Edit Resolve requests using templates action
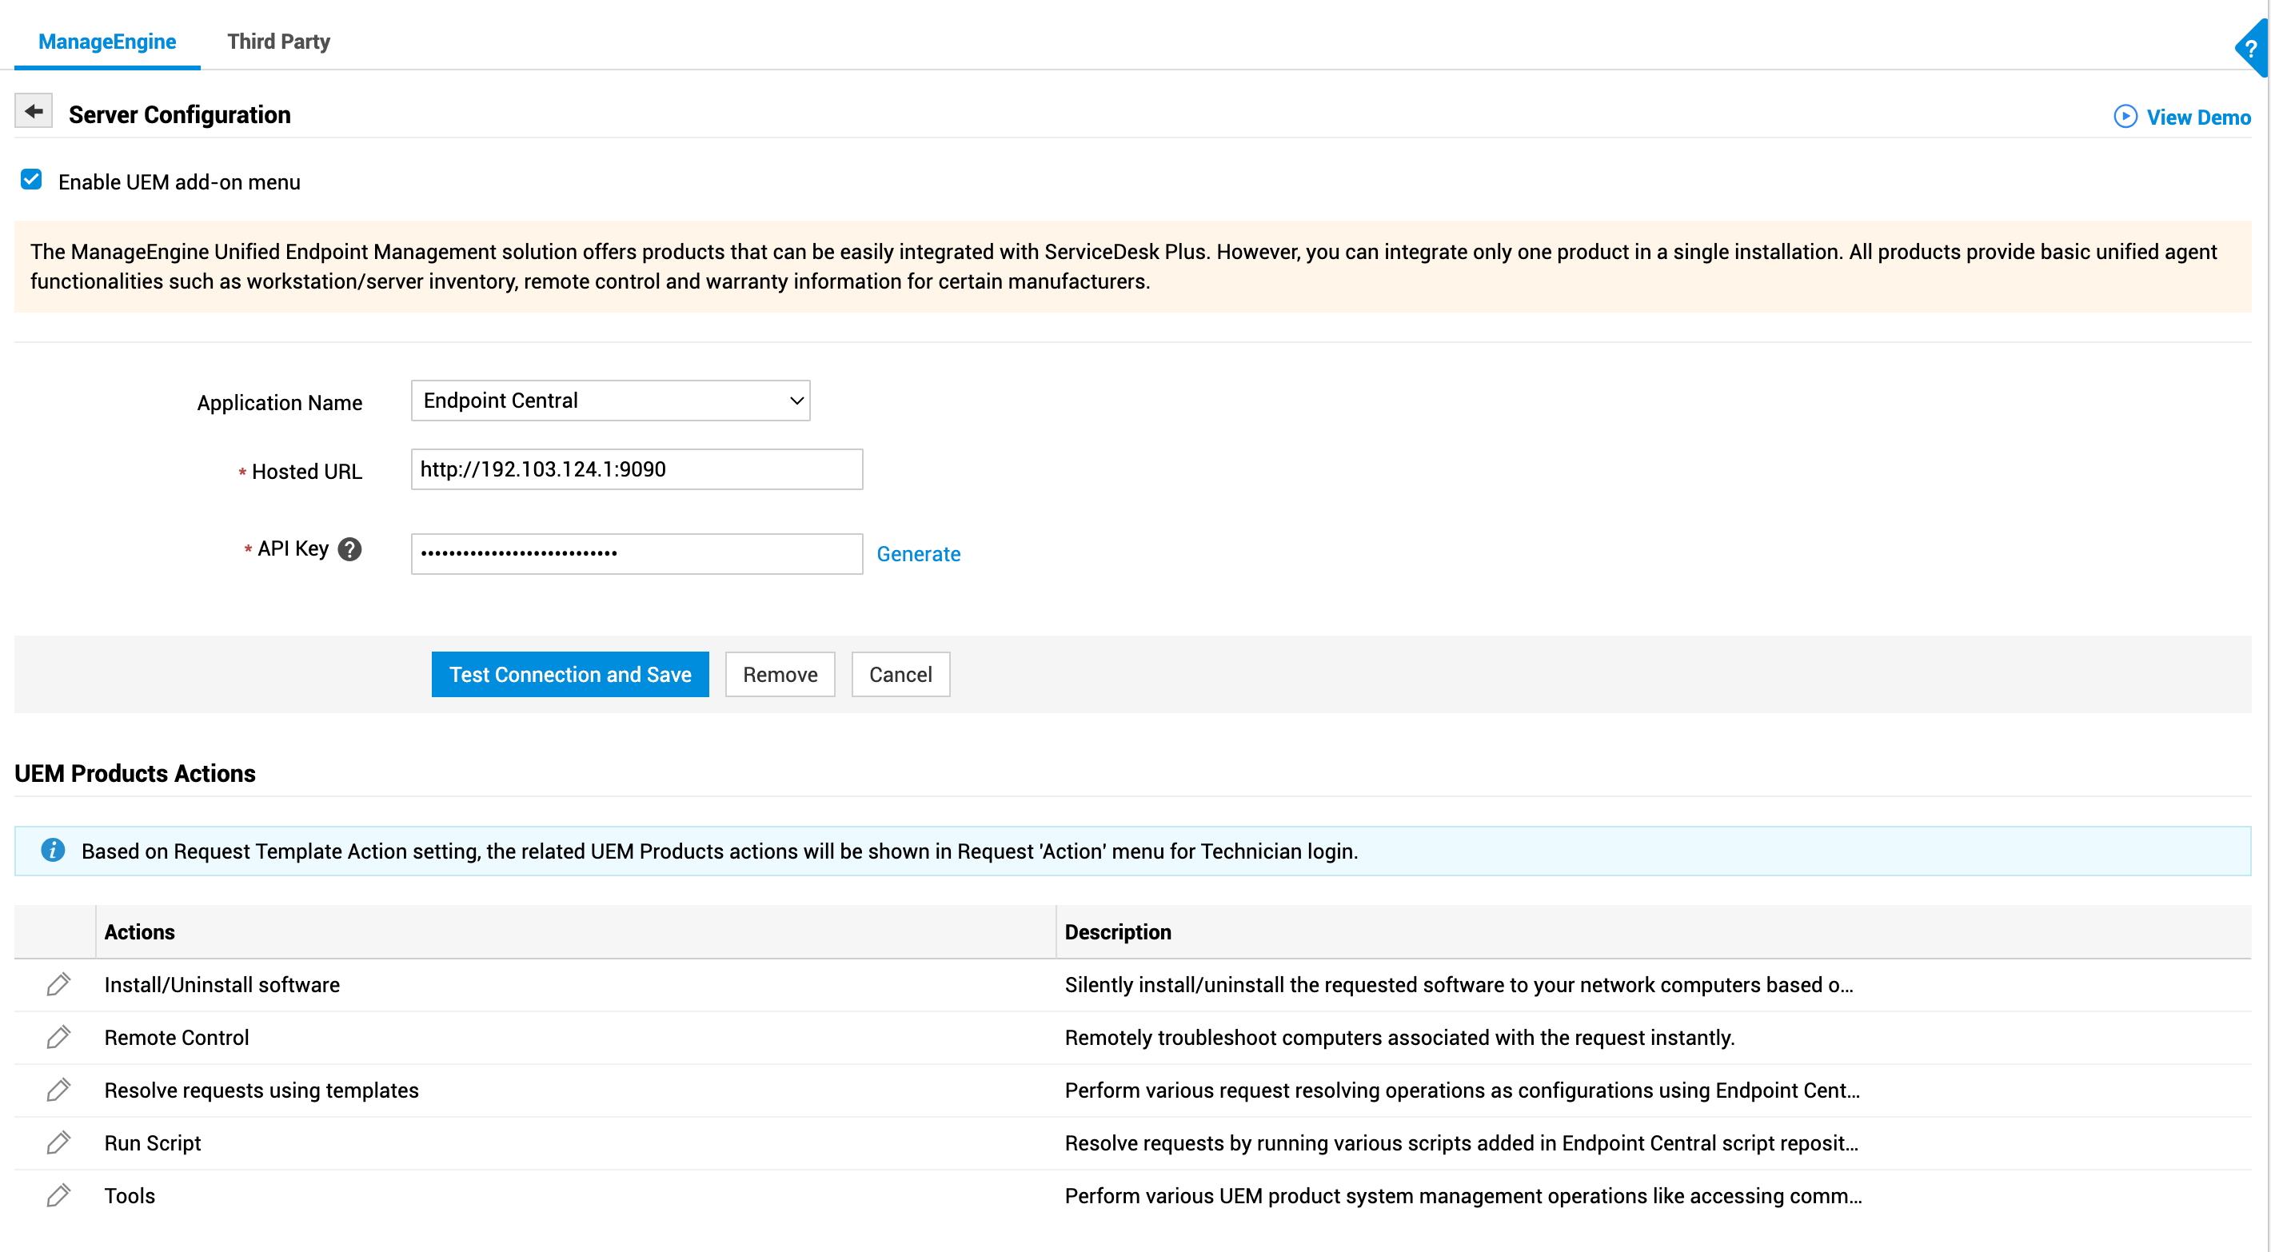 tap(58, 1090)
